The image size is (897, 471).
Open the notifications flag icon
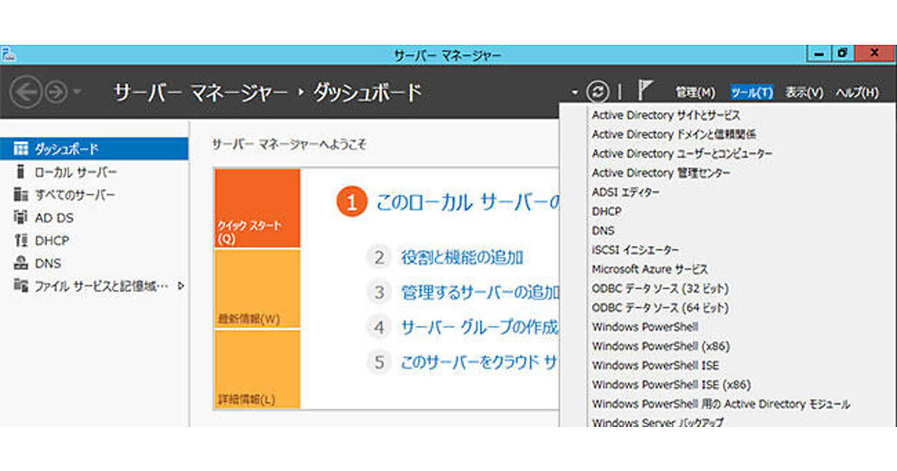(645, 91)
